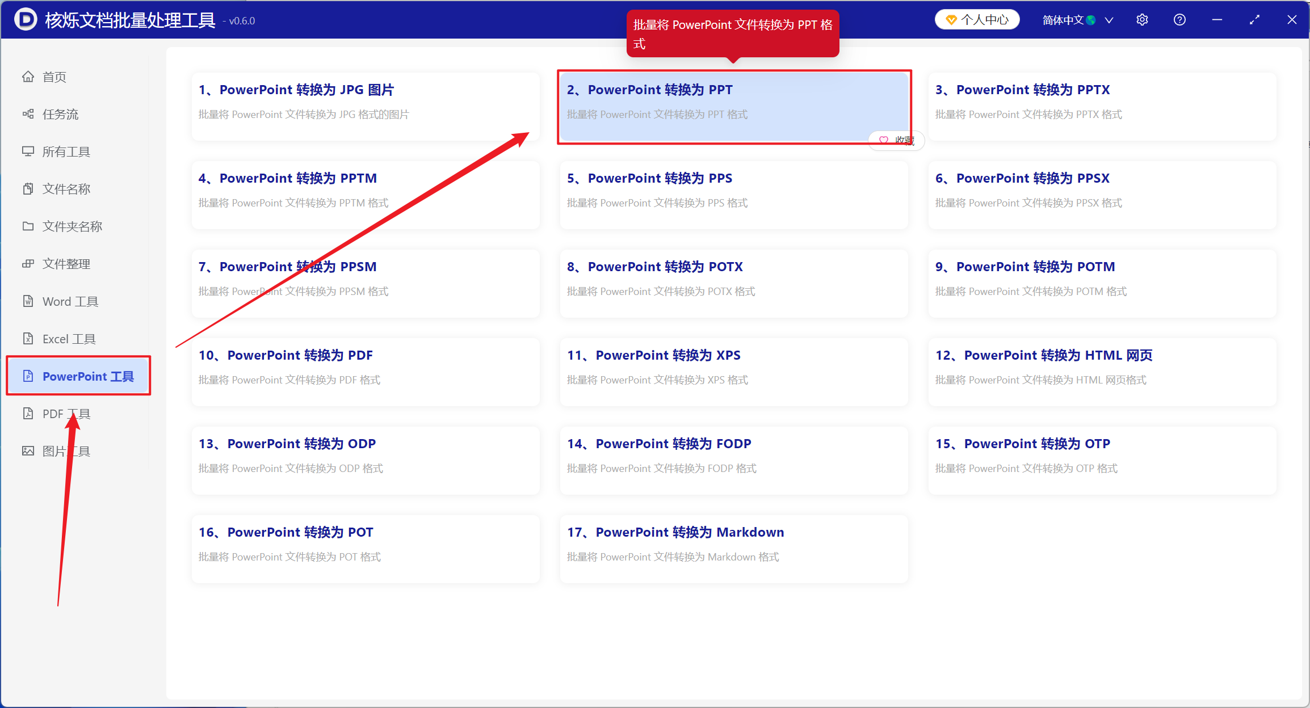This screenshot has height=708, width=1310.
Task: Click the app logo icon in title bar
Action: tap(26, 20)
